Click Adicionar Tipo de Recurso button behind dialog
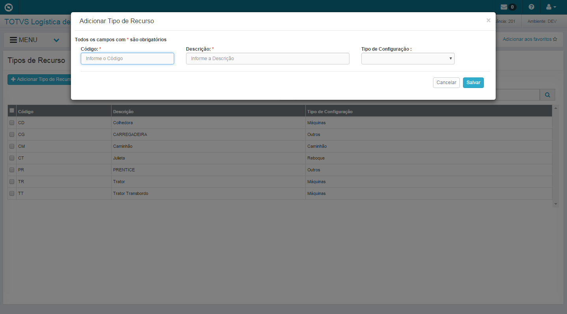Image resolution: width=567 pixels, height=314 pixels. (39, 79)
